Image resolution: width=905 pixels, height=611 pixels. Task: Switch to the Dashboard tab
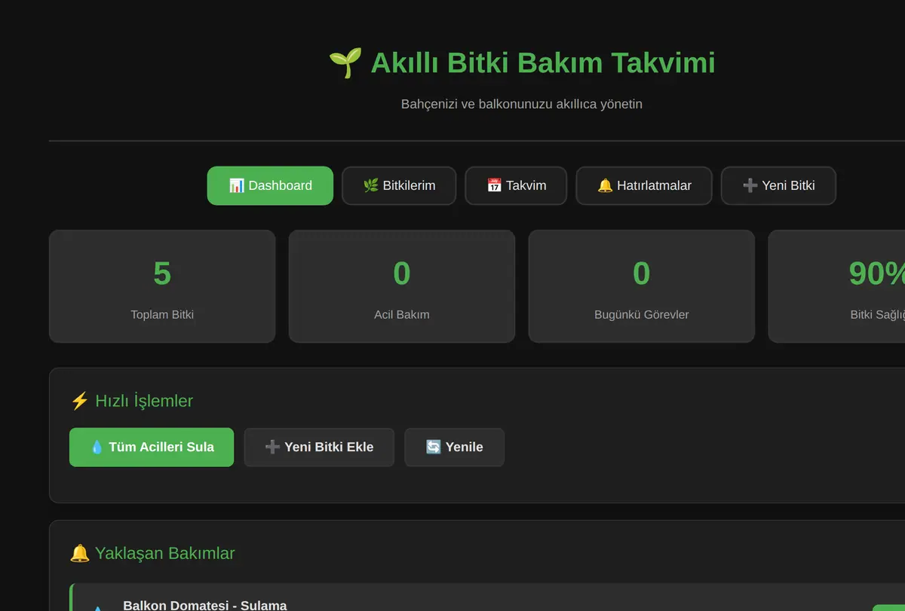270,185
